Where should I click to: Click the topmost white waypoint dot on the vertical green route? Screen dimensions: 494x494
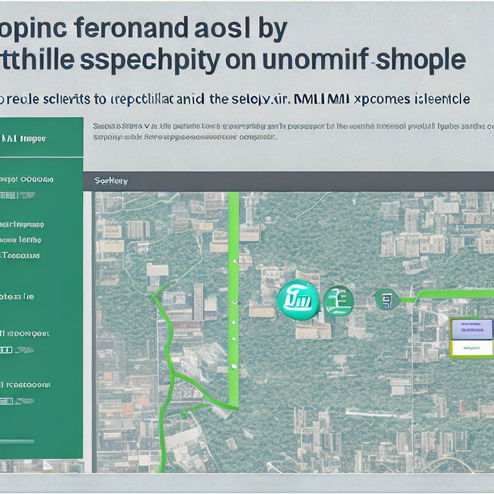(234, 261)
